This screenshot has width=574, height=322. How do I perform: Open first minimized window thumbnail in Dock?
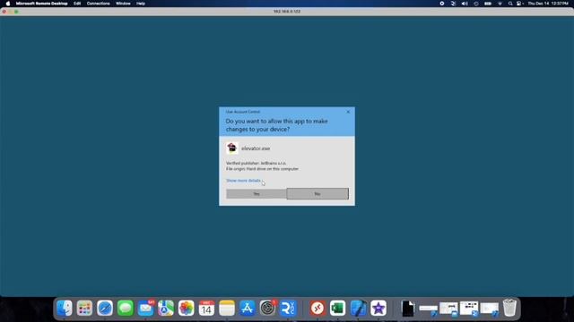click(429, 309)
